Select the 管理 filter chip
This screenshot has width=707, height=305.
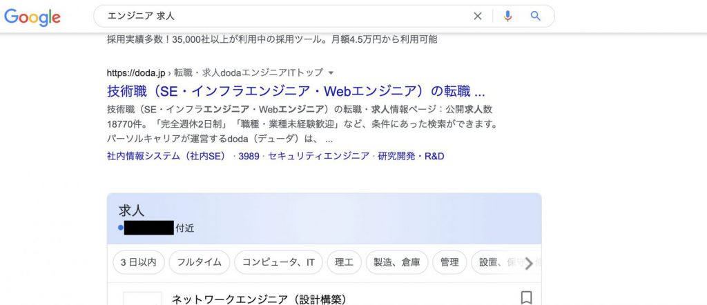[449, 262]
